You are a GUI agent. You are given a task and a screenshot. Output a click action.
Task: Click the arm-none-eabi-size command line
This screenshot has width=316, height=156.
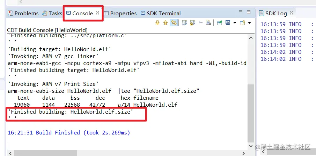click(103, 91)
